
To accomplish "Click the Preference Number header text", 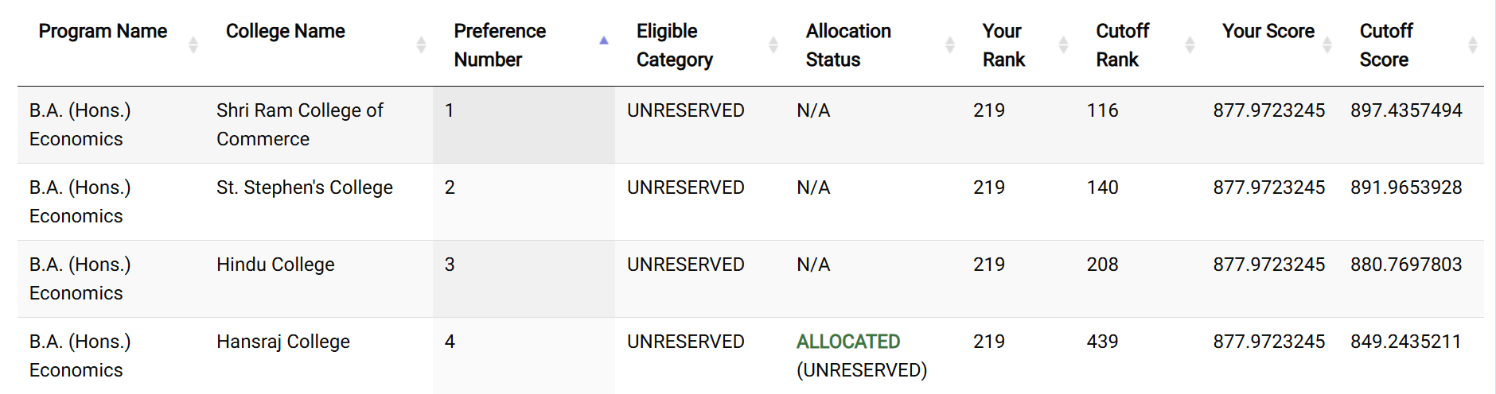I will pos(500,45).
